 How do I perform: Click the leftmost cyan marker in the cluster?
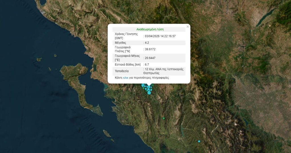click(x=143, y=85)
